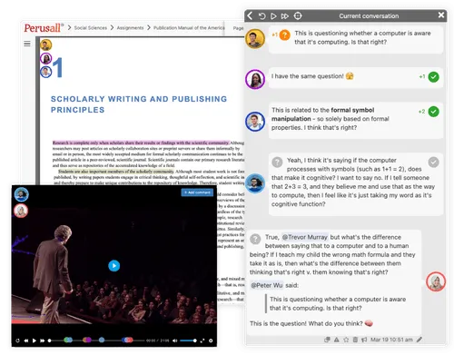Toggle green checkmark on formal symbol manipulation comment
The height and width of the screenshot is (355, 454).
point(433,112)
